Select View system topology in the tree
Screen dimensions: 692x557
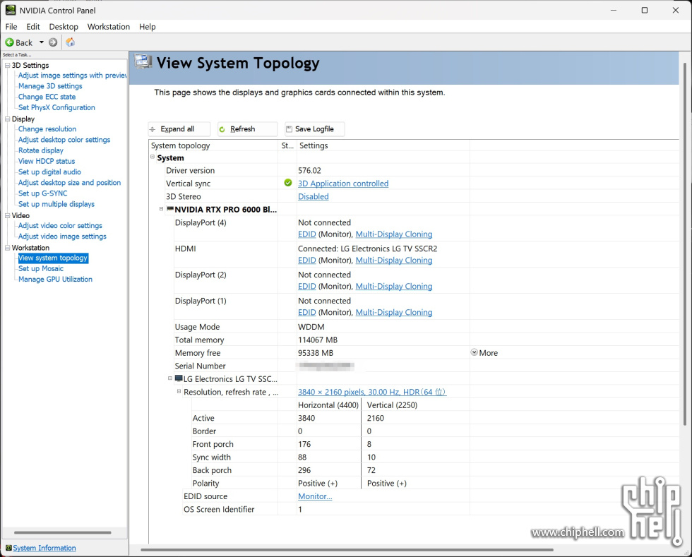pos(53,258)
